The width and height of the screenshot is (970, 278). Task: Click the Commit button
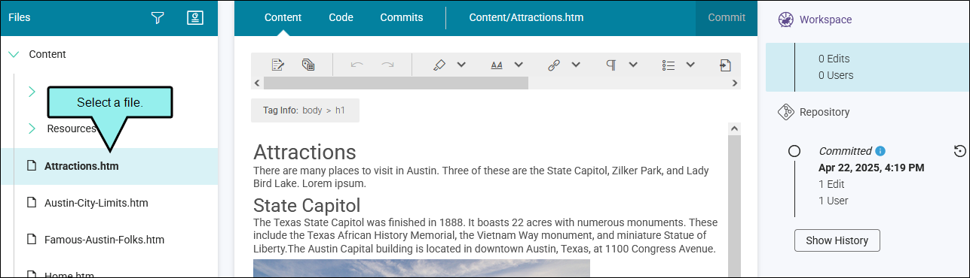[727, 17]
